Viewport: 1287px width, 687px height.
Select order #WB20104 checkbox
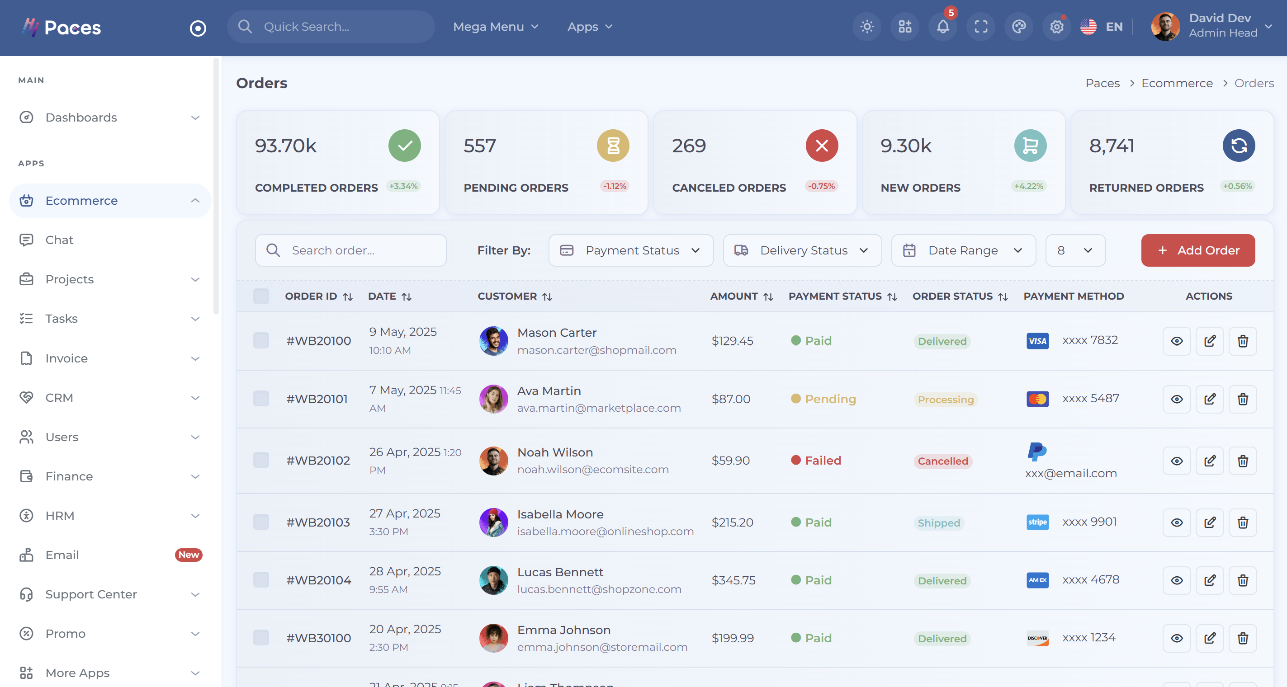coord(261,579)
